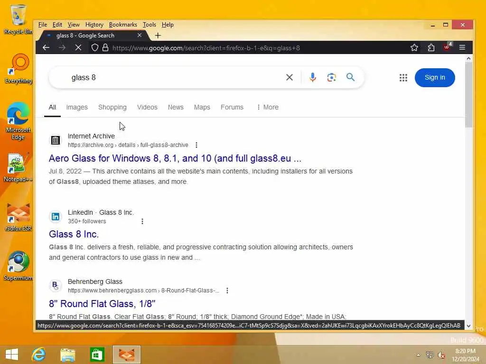Open the Tools menu
This screenshot has height=364, width=486.
point(149,25)
